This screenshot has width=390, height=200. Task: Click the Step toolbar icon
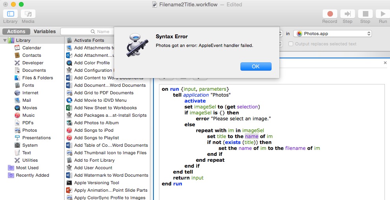[347, 14]
